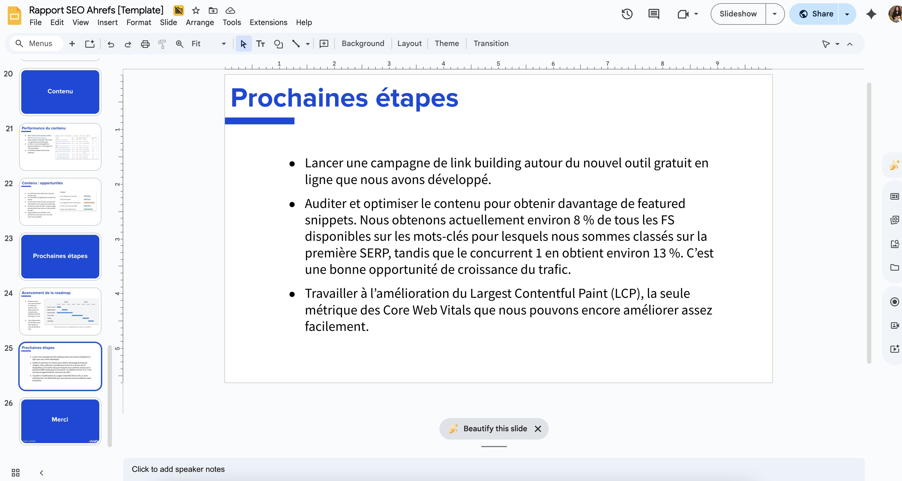Select the cursor selection tool

pos(243,43)
